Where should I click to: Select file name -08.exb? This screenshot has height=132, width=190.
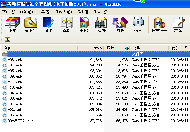point(15,60)
